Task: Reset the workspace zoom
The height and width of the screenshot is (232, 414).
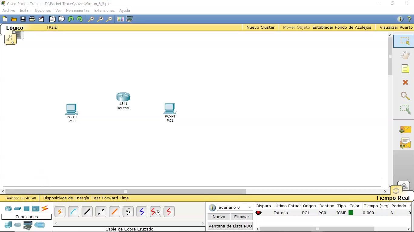Action: click(x=100, y=19)
